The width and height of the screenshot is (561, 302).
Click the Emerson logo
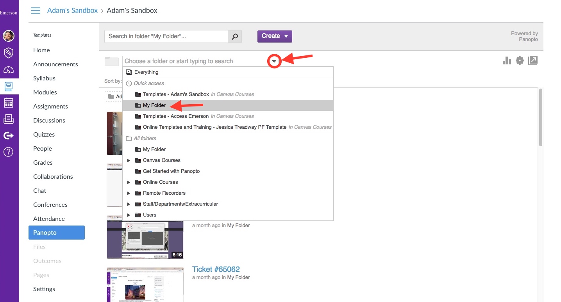[9, 13]
